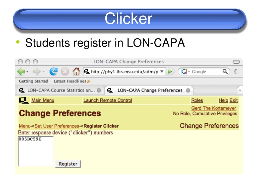Open the Back button history dropdown arrow
The height and width of the screenshot is (193, 257).
click(27, 72)
